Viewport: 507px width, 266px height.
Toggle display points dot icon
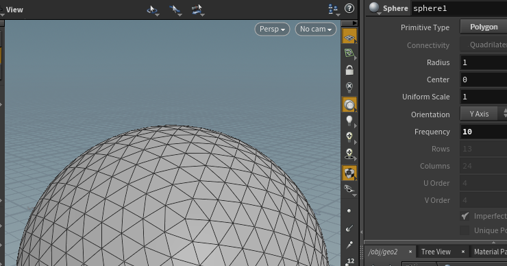pos(349,211)
